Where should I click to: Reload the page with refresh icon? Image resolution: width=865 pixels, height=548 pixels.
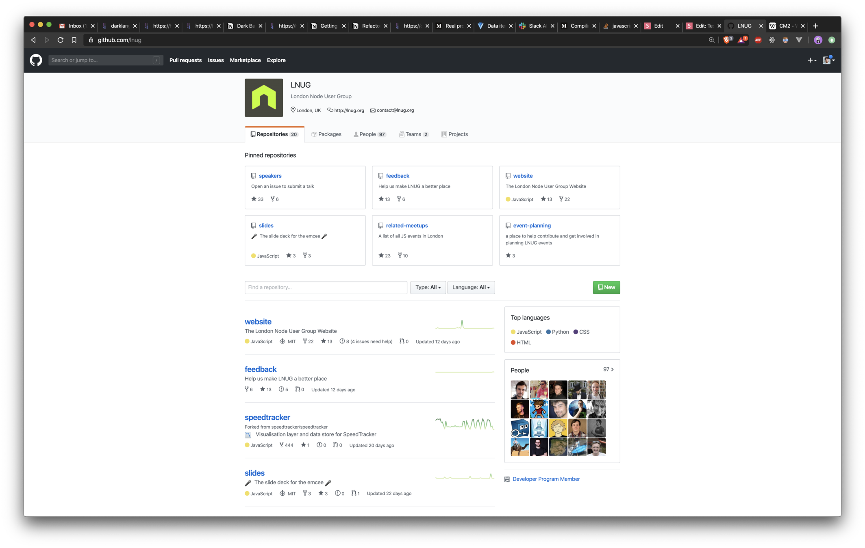point(60,40)
